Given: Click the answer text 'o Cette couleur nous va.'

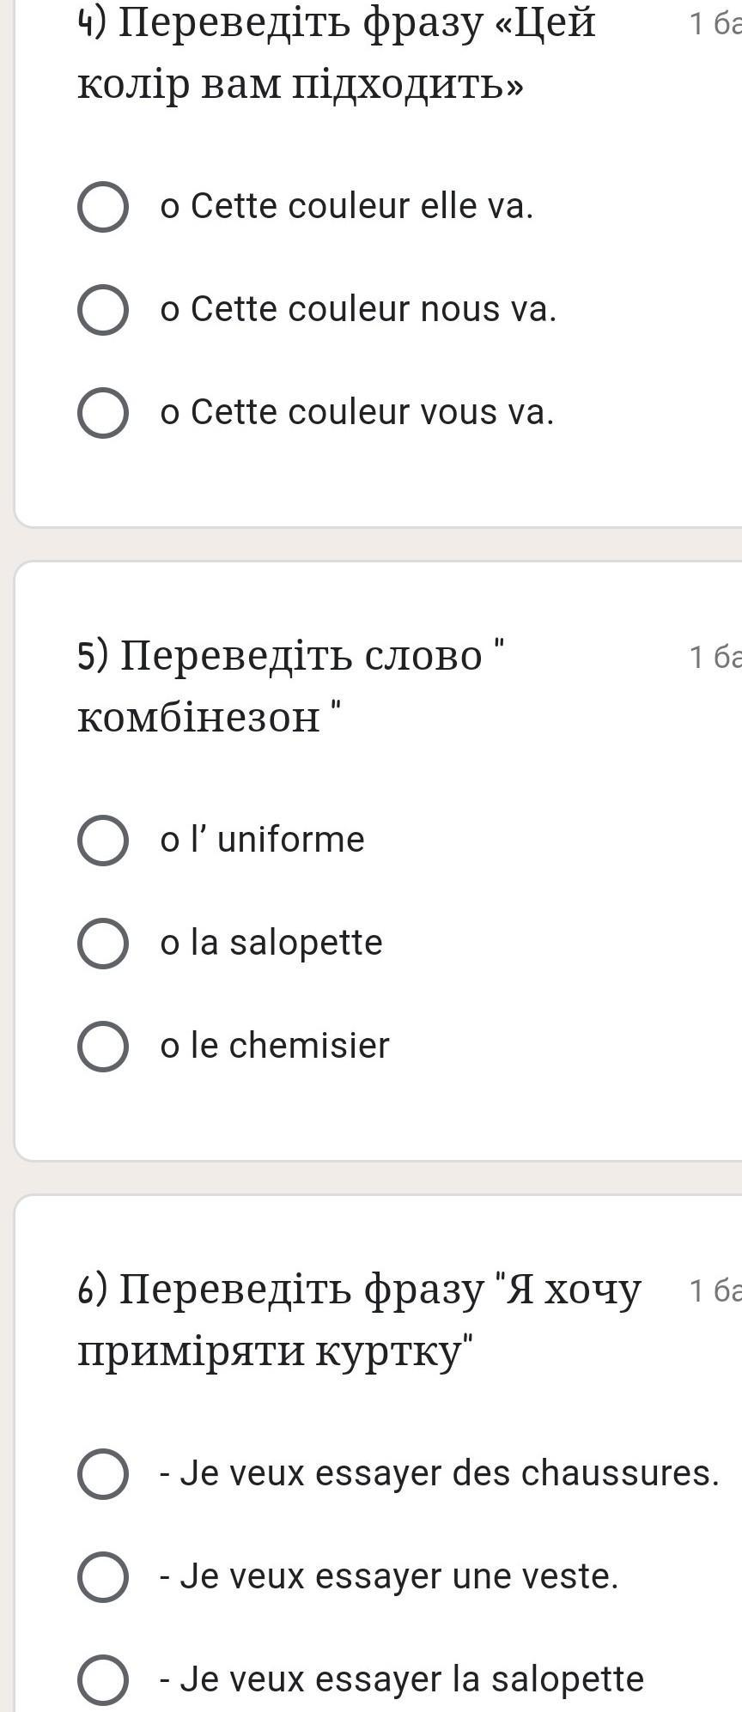Looking at the screenshot, I should click(358, 309).
